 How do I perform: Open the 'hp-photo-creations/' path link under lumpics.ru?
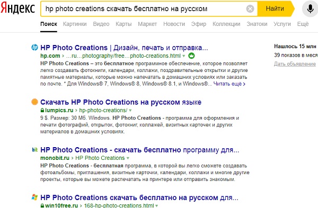pos(103,111)
